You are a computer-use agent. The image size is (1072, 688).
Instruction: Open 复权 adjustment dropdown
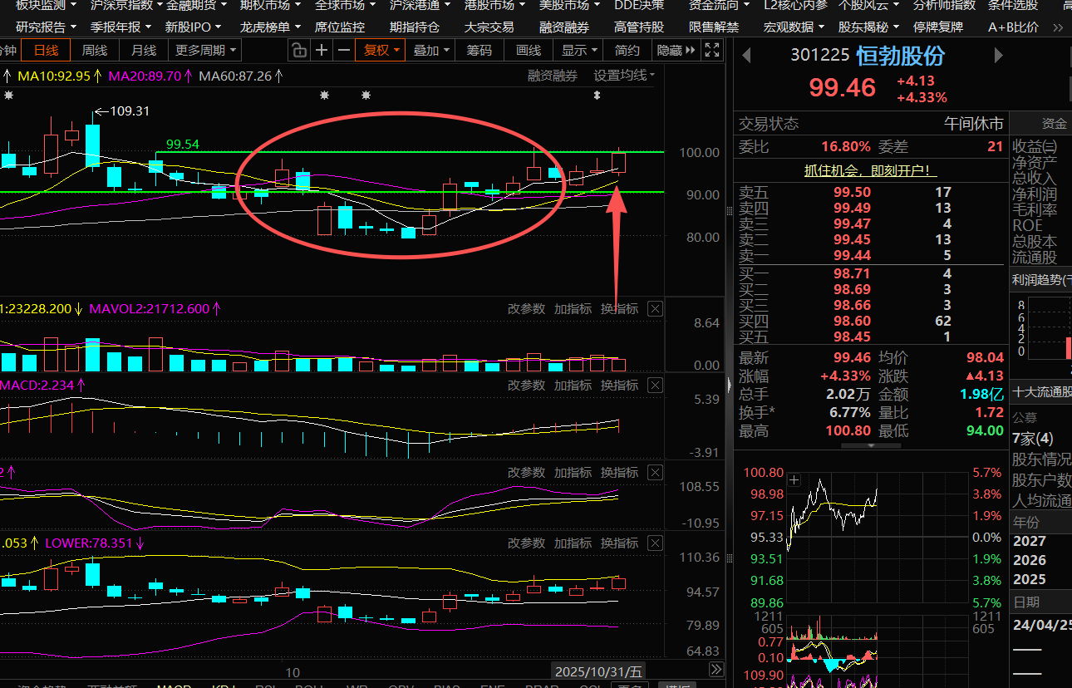[381, 51]
